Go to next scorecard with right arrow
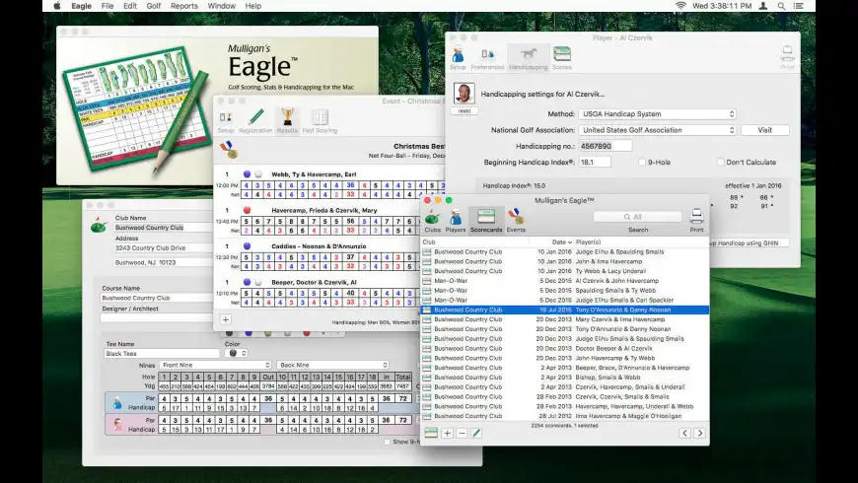This screenshot has height=483, width=858. [700, 433]
